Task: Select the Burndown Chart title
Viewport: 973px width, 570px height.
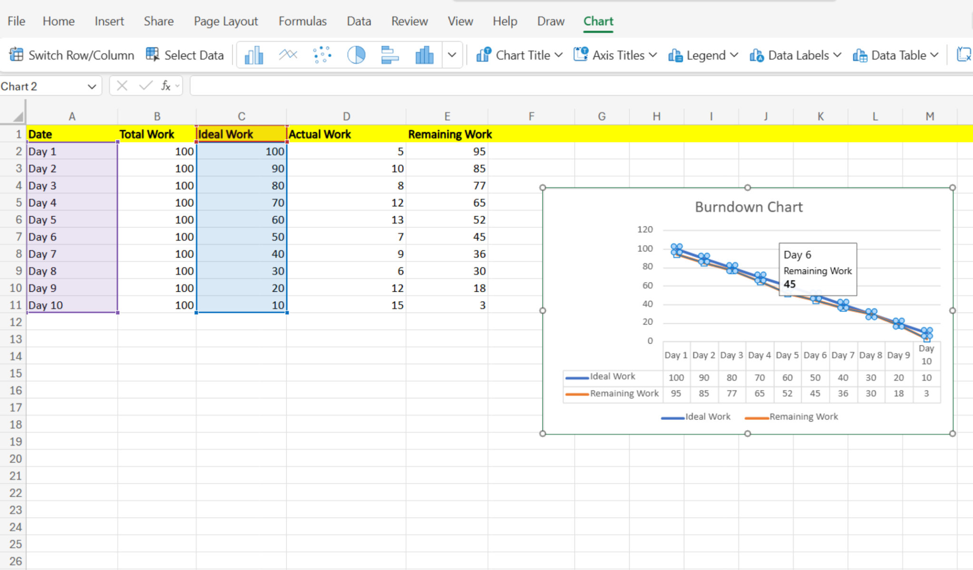Action: tap(749, 207)
